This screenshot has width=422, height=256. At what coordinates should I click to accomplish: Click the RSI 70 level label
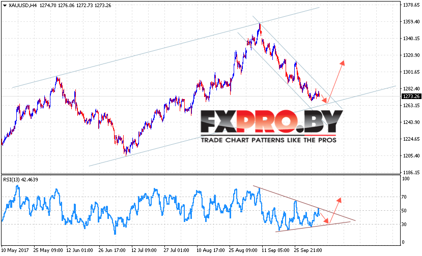coord(404,197)
